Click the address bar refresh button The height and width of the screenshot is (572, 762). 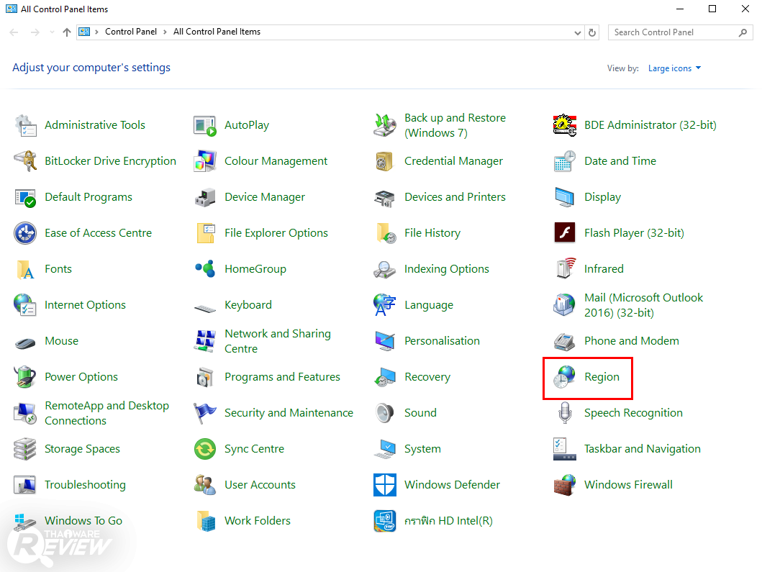(x=592, y=32)
